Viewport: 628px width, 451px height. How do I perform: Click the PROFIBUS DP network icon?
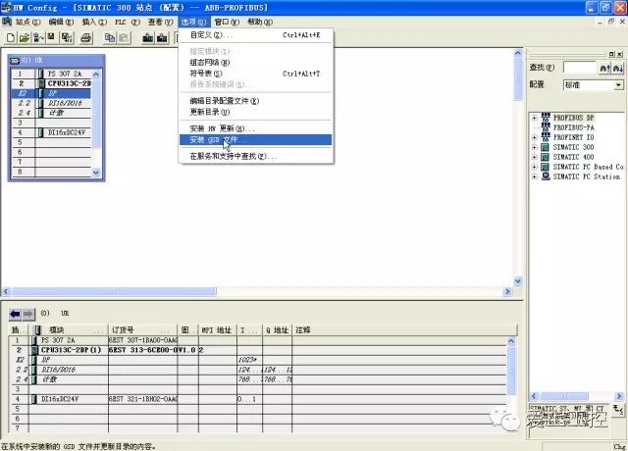(546, 118)
